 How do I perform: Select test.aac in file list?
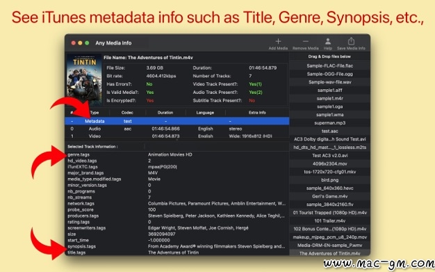(329, 131)
